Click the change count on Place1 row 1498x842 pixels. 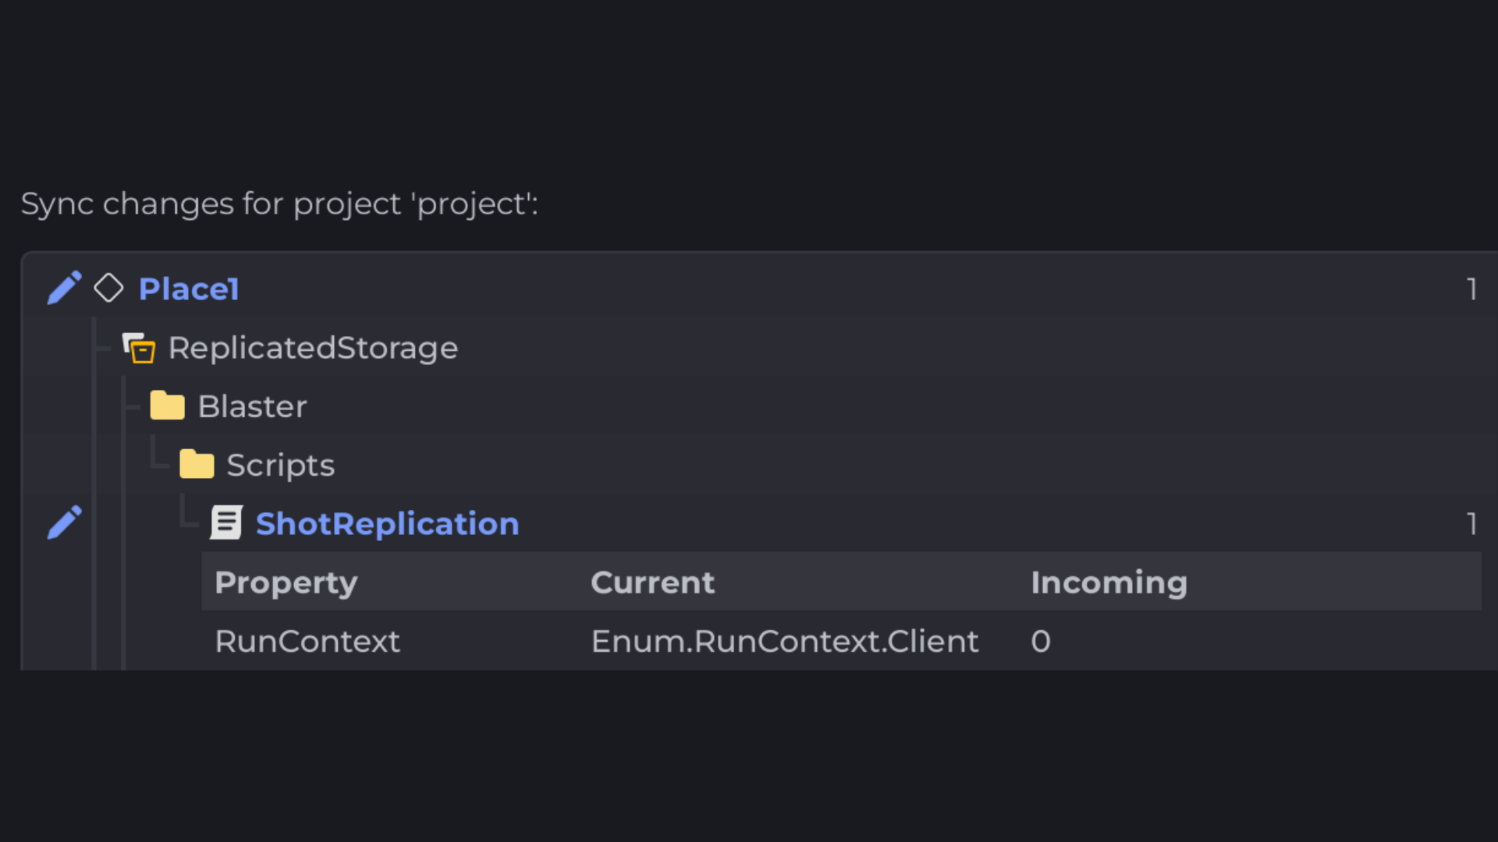[x=1471, y=289]
